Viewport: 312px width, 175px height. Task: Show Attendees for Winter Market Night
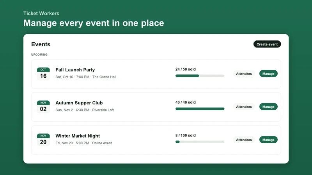(244, 140)
